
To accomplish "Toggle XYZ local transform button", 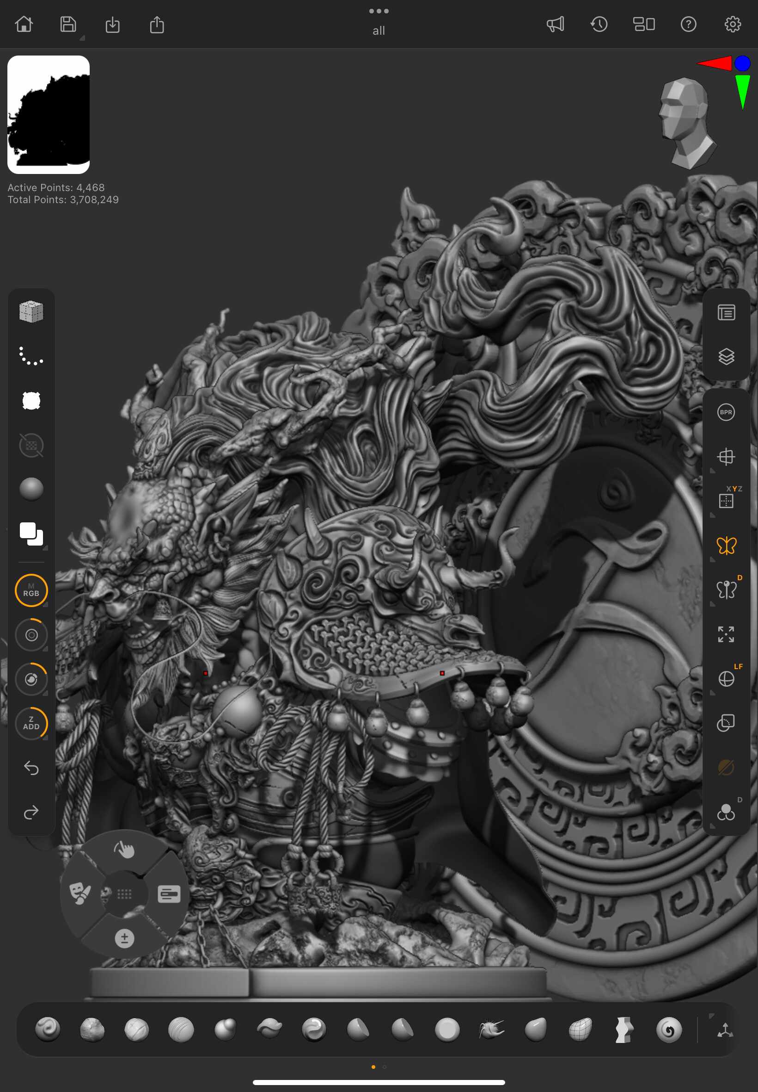I will 726,501.
